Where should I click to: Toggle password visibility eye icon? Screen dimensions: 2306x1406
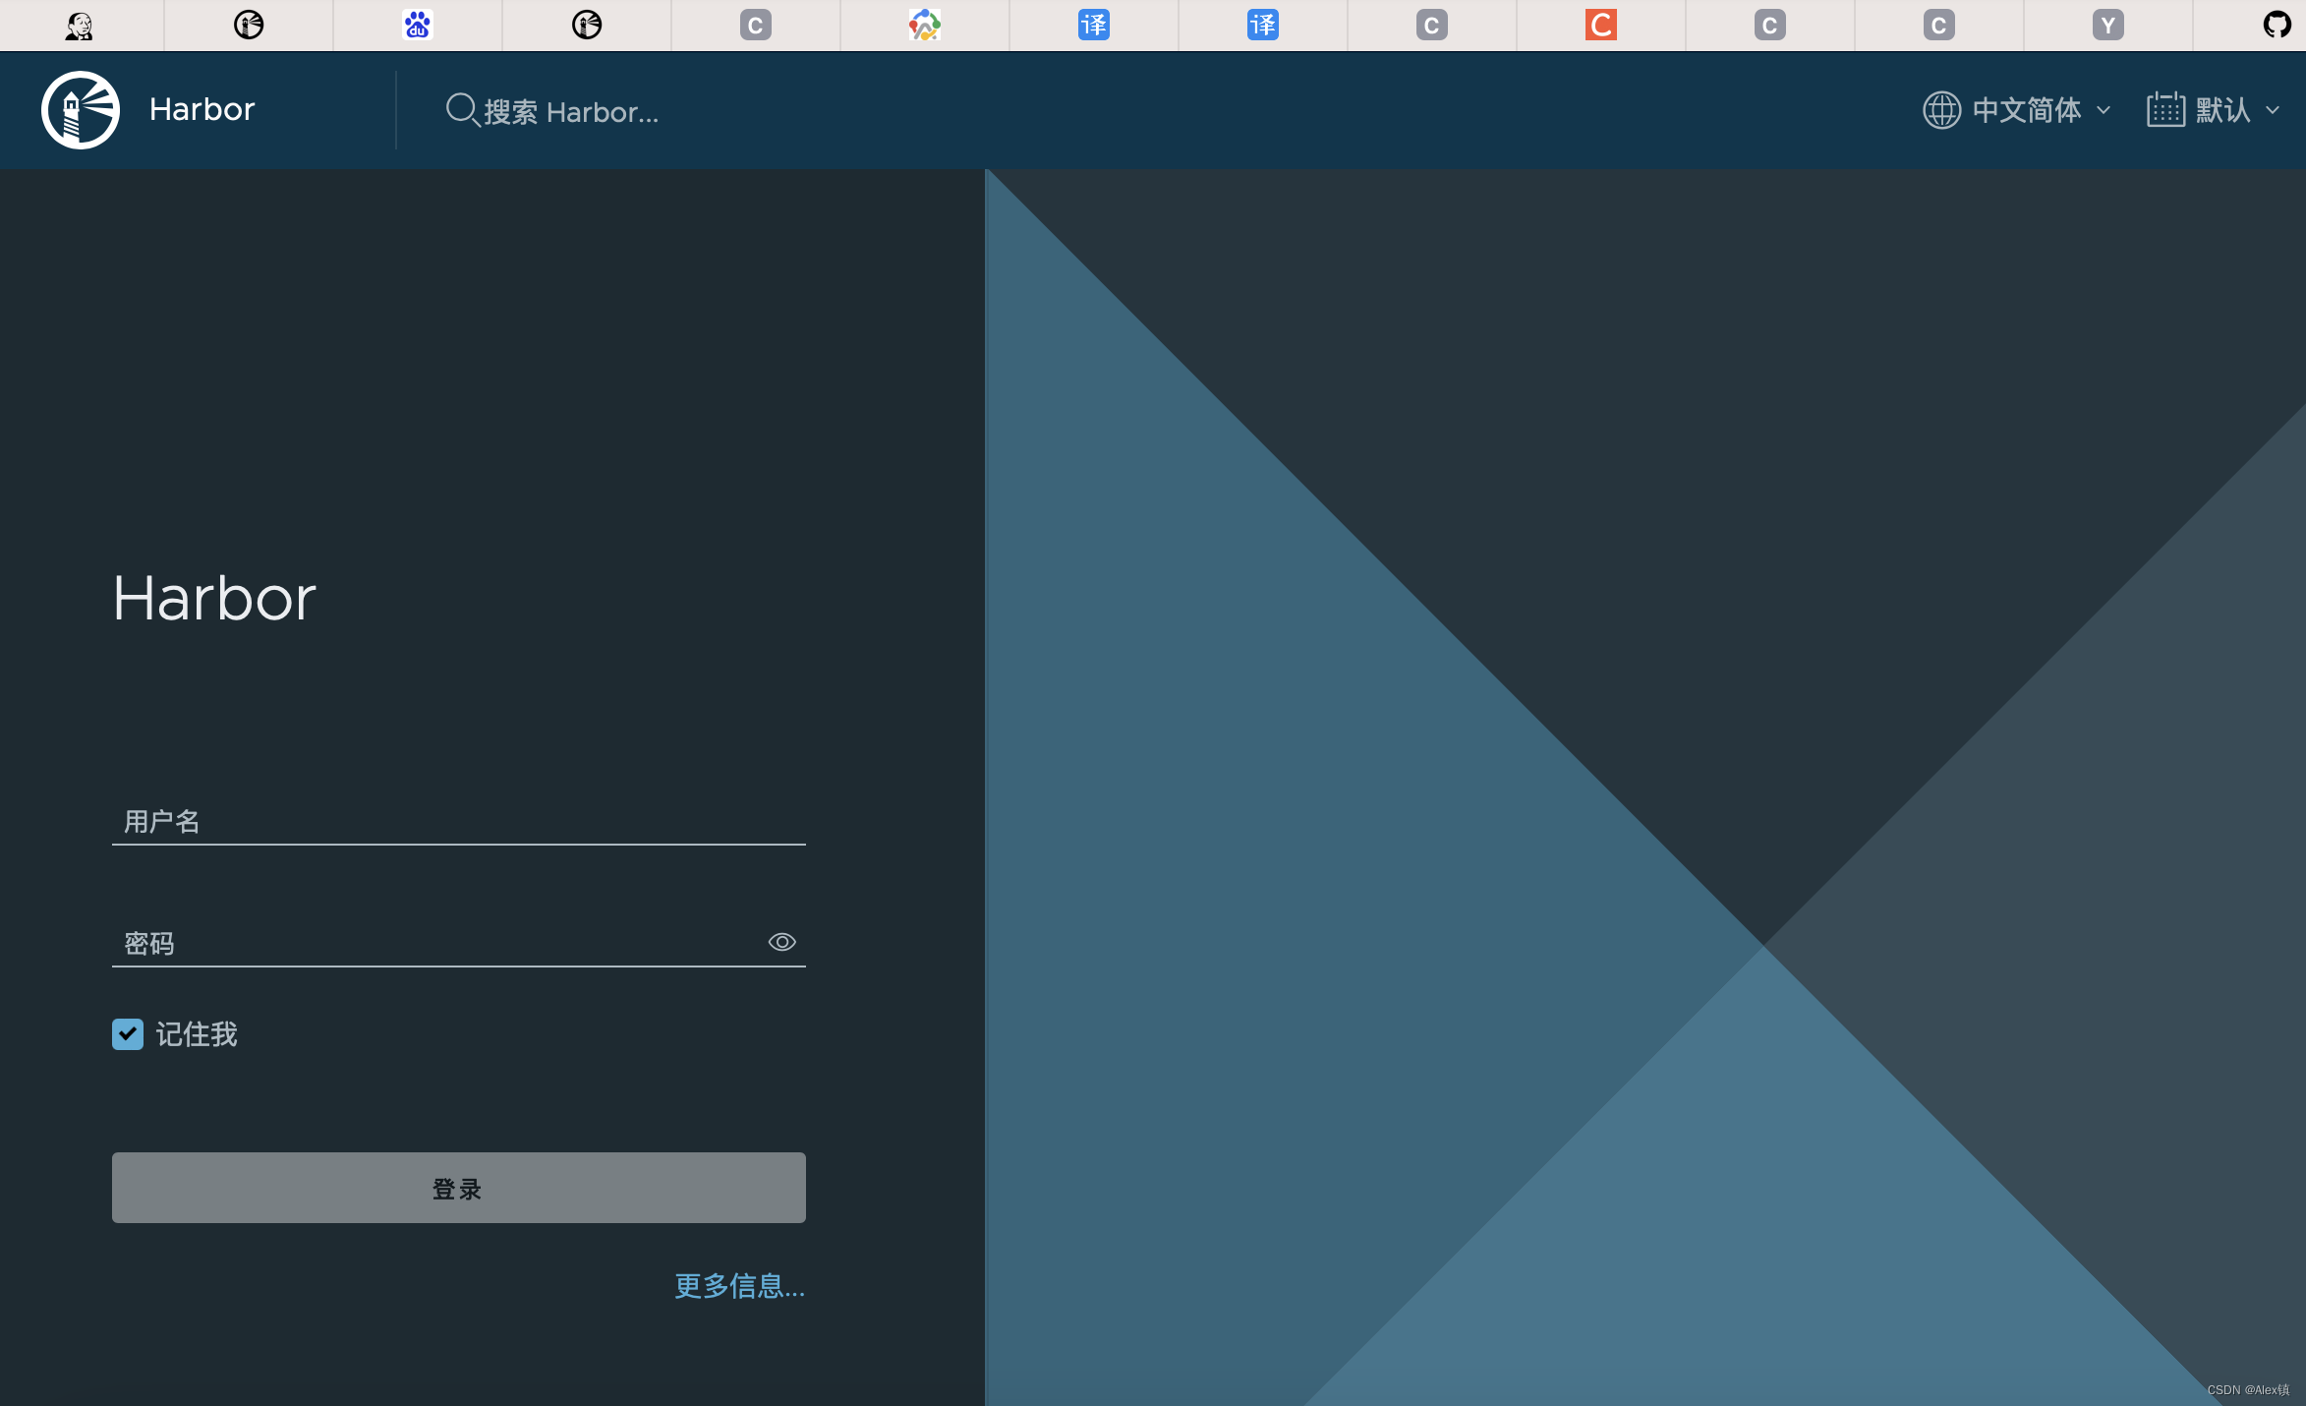click(x=781, y=942)
